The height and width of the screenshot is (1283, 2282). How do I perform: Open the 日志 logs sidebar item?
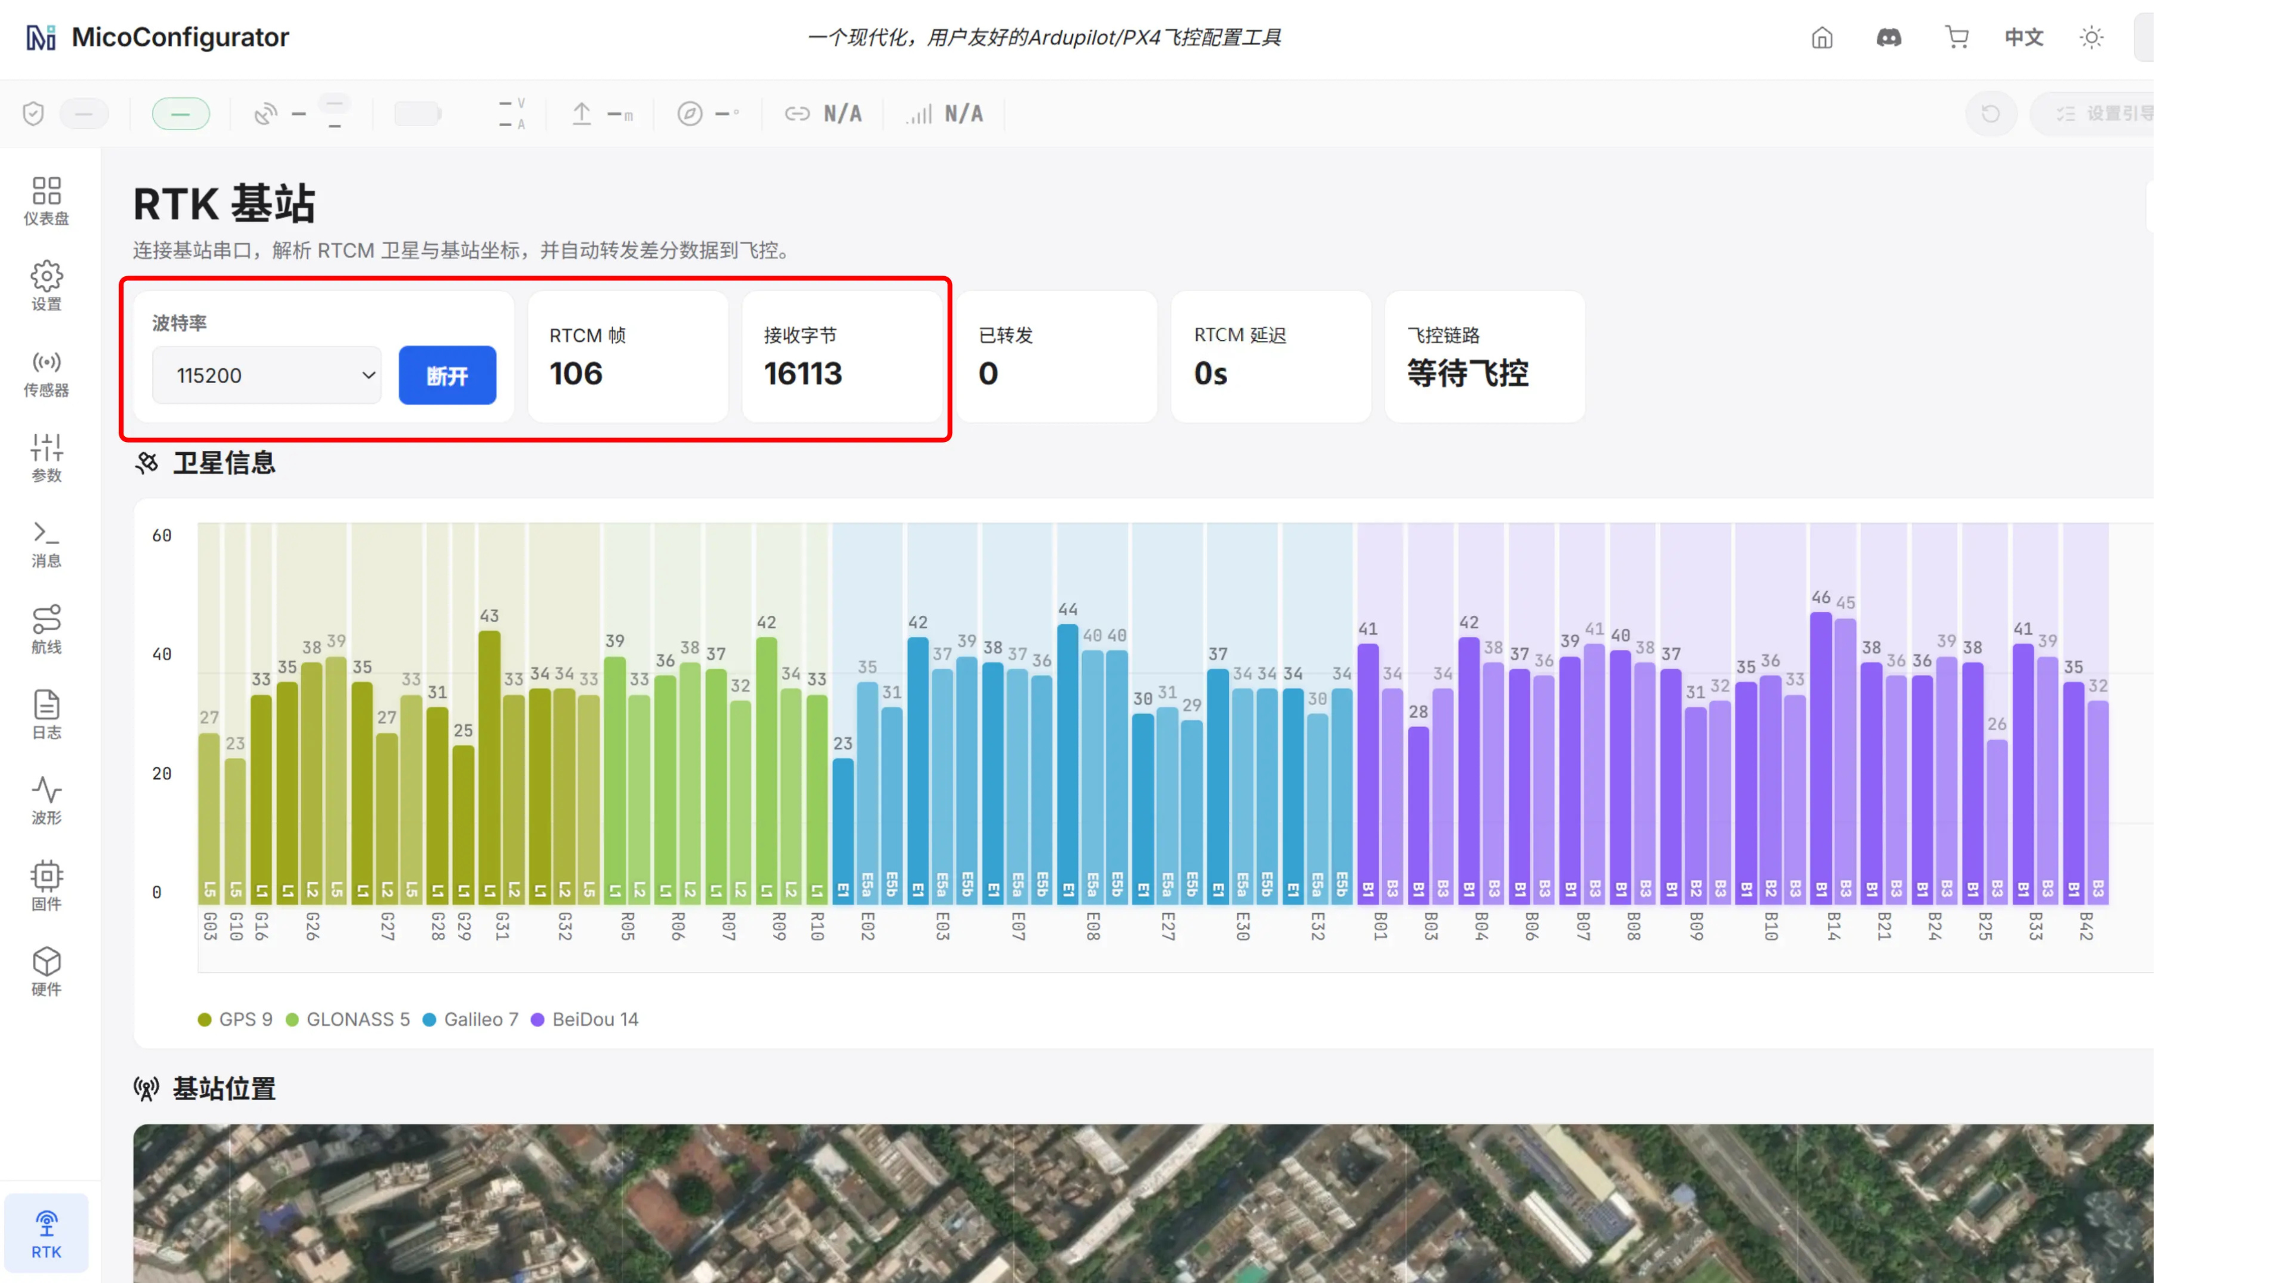(x=46, y=715)
